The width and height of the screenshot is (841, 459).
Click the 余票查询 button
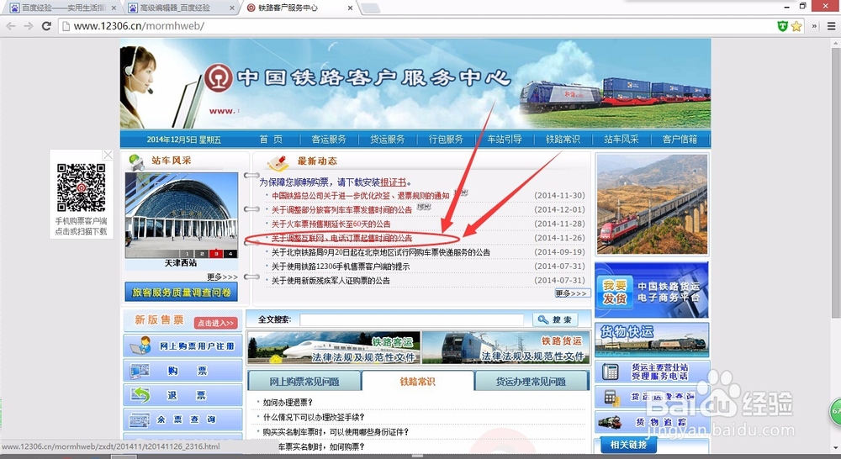182,419
